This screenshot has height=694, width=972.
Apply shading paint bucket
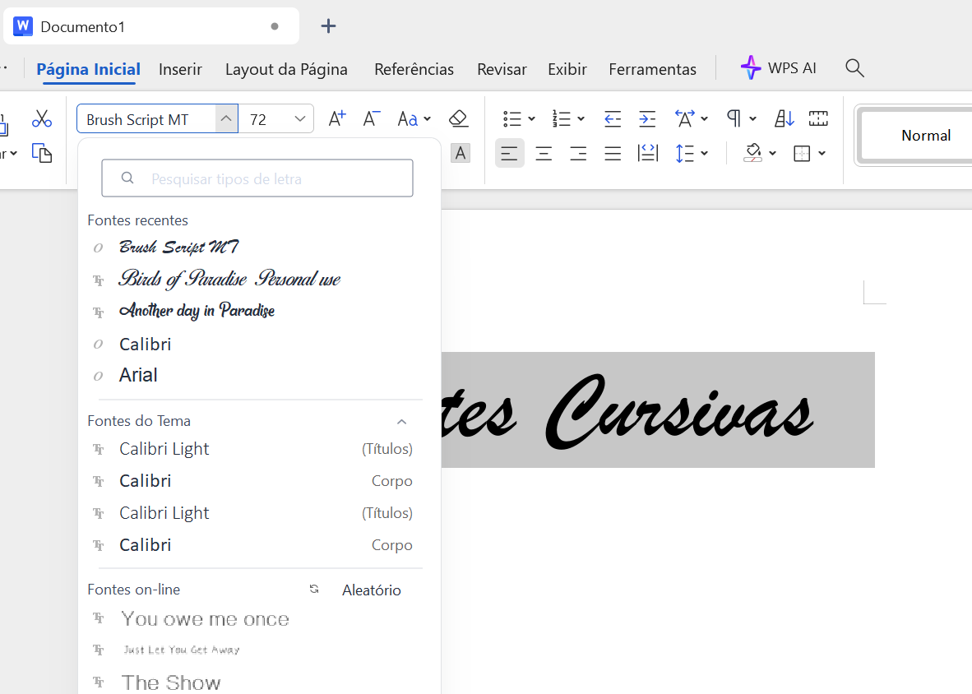click(x=753, y=153)
